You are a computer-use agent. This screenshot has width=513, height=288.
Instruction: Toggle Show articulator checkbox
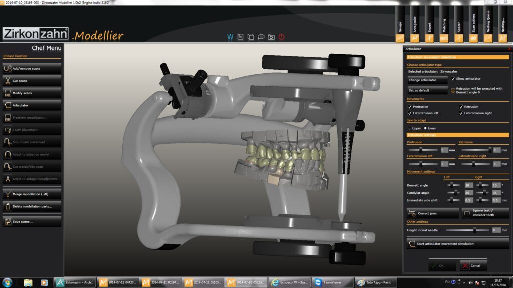coord(453,79)
